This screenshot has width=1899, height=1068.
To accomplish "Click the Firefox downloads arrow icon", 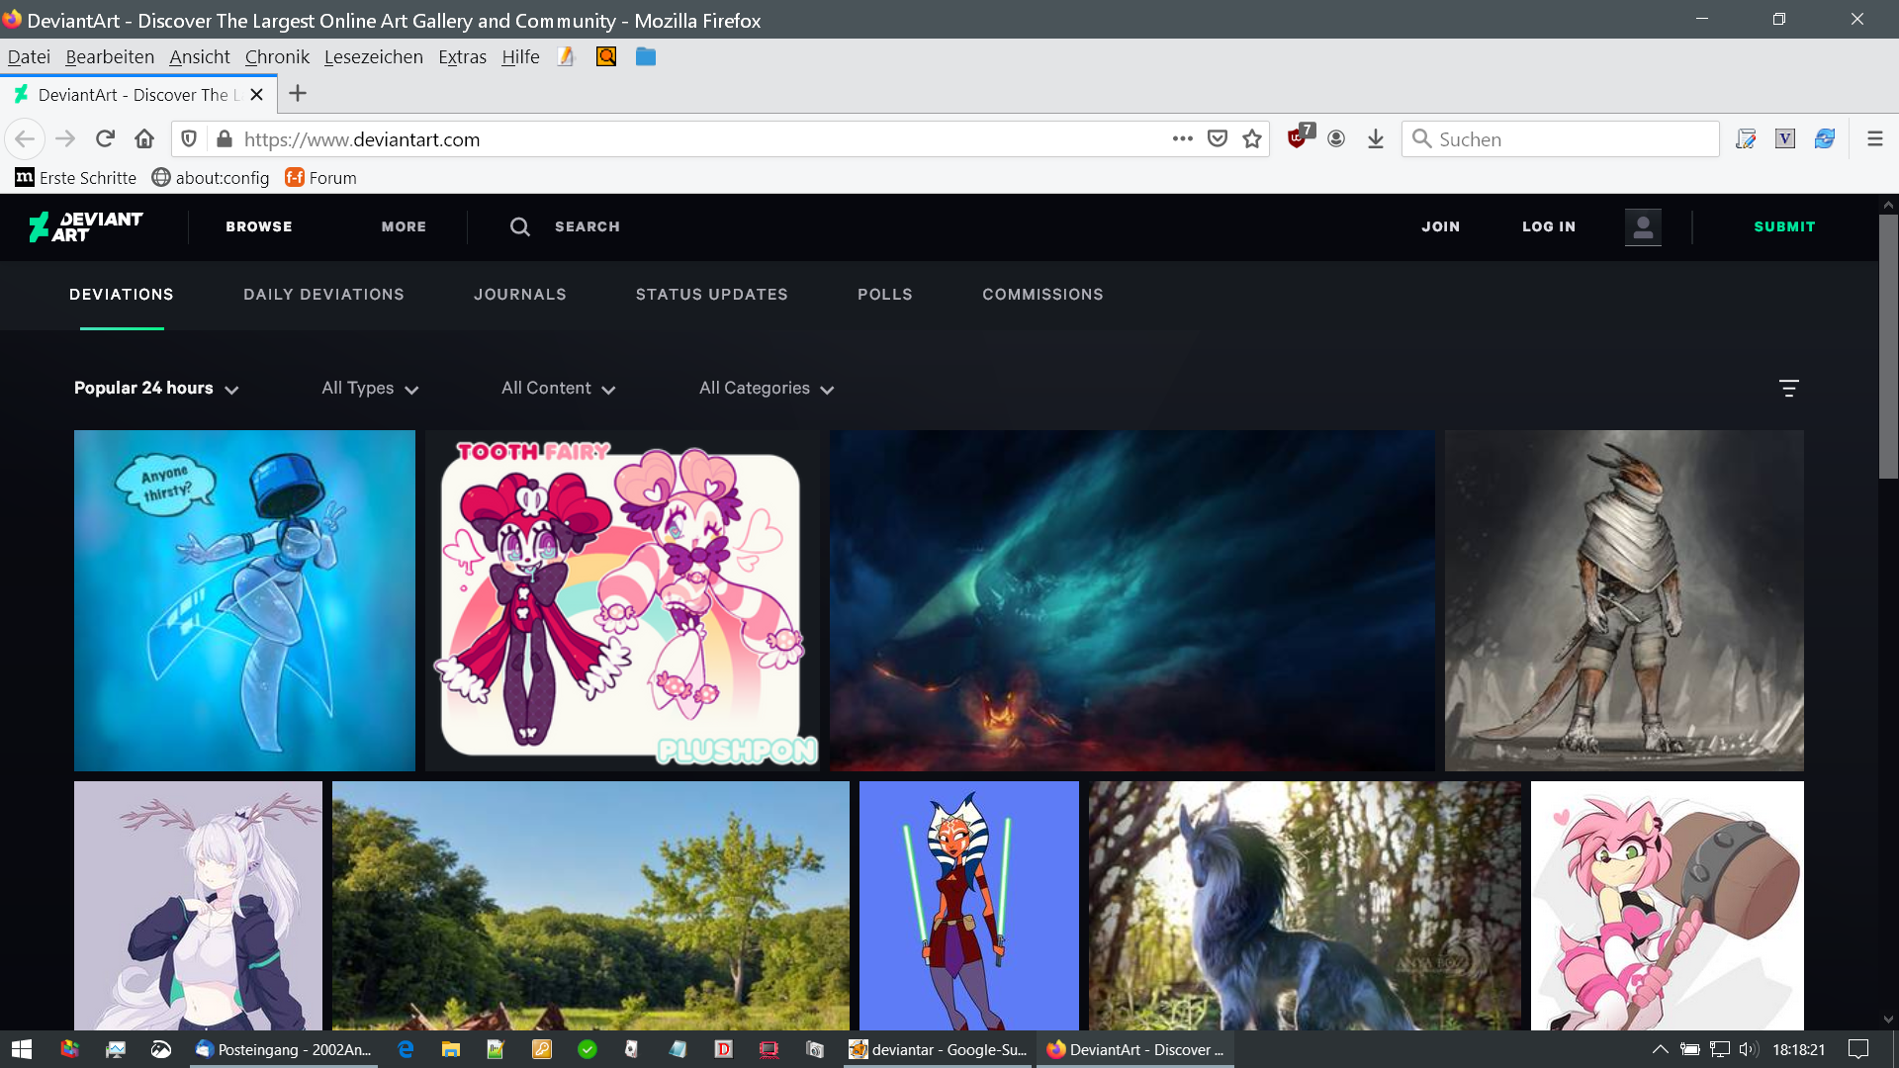I will [x=1375, y=139].
